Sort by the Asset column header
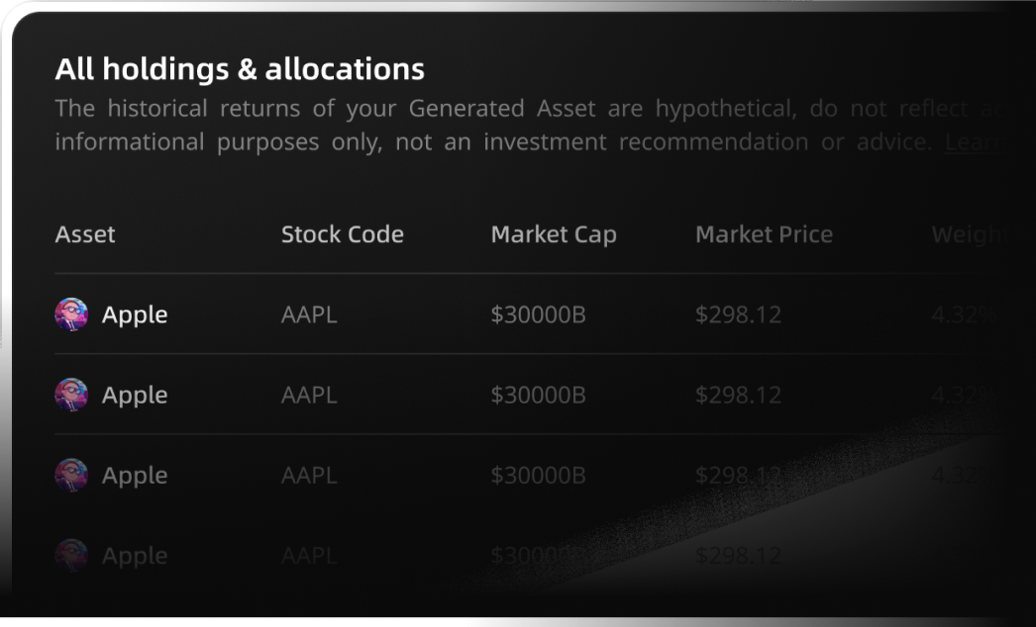 pyautogui.click(x=85, y=234)
